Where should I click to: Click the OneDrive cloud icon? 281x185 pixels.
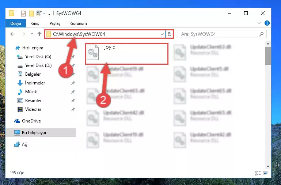click(x=17, y=121)
